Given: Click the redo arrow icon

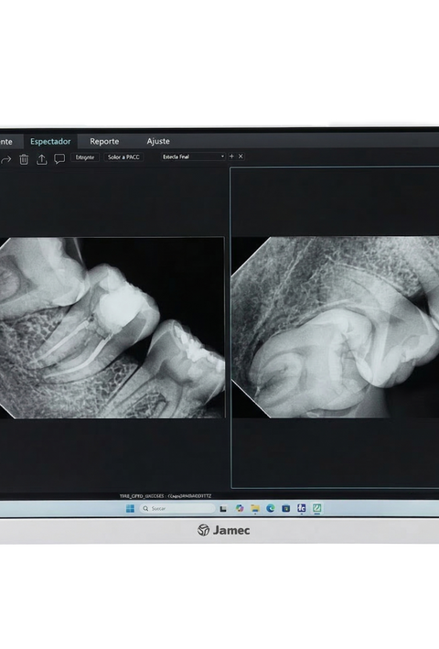Looking at the screenshot, I should pos(5,159).
